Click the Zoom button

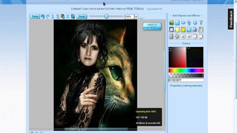81,16
